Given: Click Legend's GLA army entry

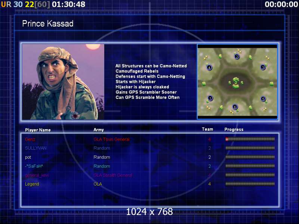Looking at the screenshot, I should click(x=98, y=184).
